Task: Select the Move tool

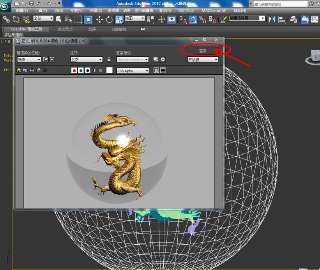Action: pyautogui.click(x=99, y=19)
